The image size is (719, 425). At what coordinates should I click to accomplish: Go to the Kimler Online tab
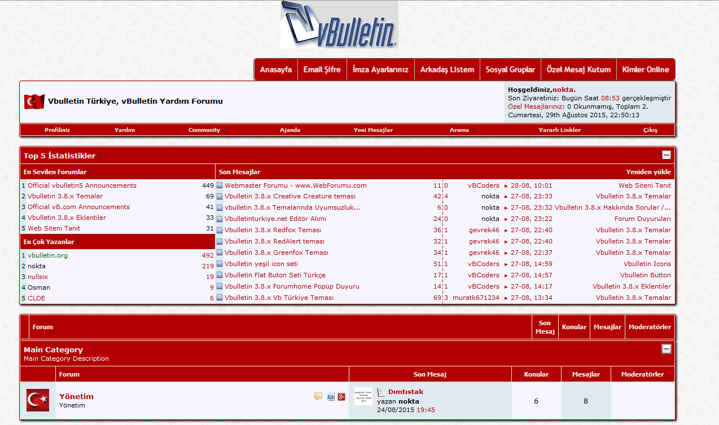click(645, 69)
